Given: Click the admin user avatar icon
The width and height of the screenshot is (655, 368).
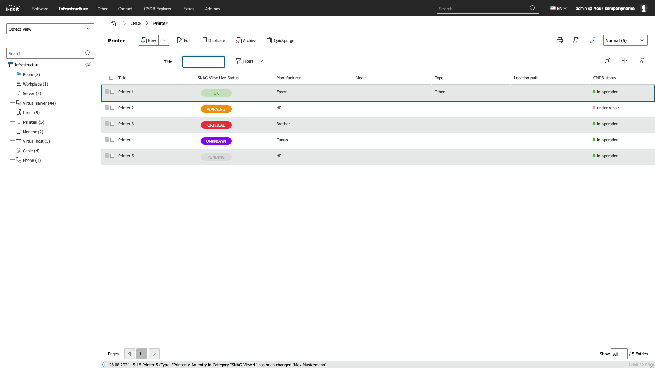Looking at the screenshot, I should point(644,9).
